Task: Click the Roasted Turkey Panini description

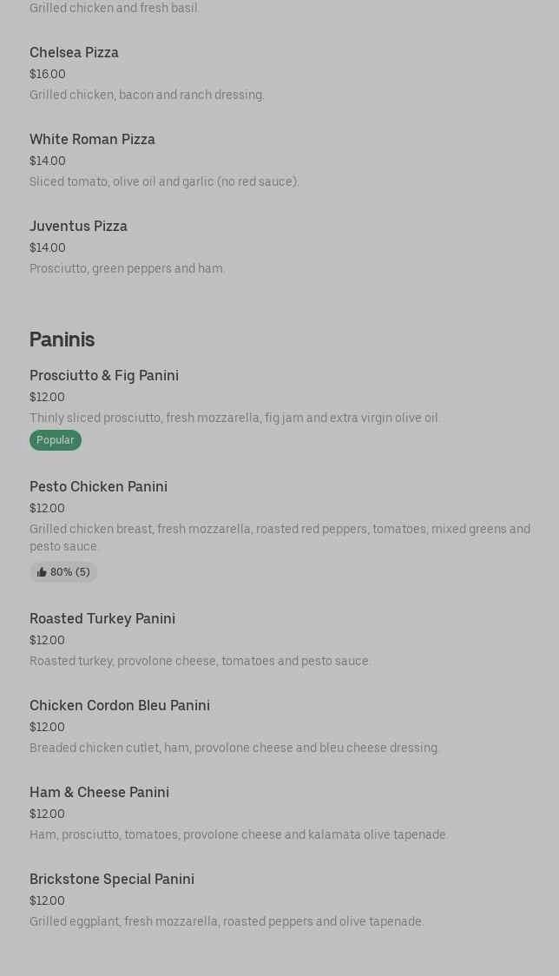Action: tap(200, 661)
